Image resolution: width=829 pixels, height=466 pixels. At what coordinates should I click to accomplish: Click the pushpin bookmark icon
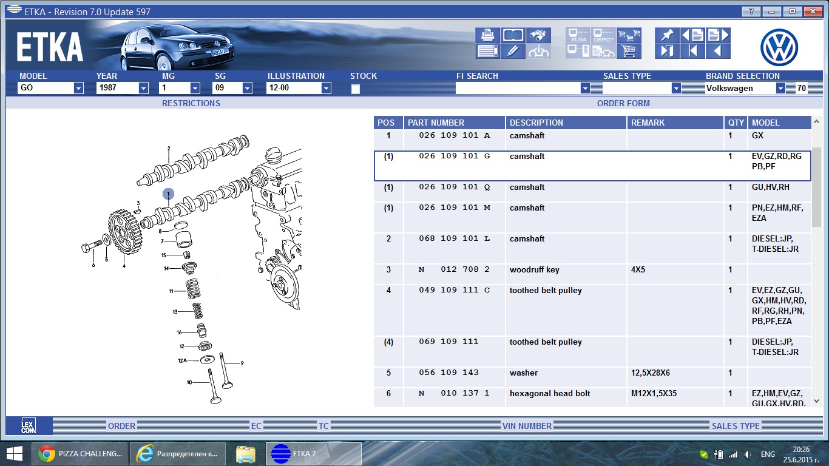667,35
